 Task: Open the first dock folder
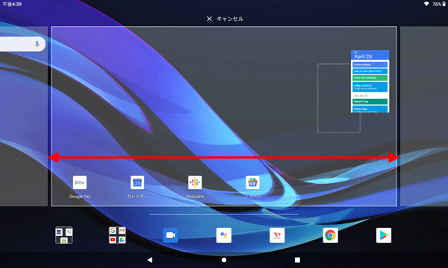click(64, 235)
